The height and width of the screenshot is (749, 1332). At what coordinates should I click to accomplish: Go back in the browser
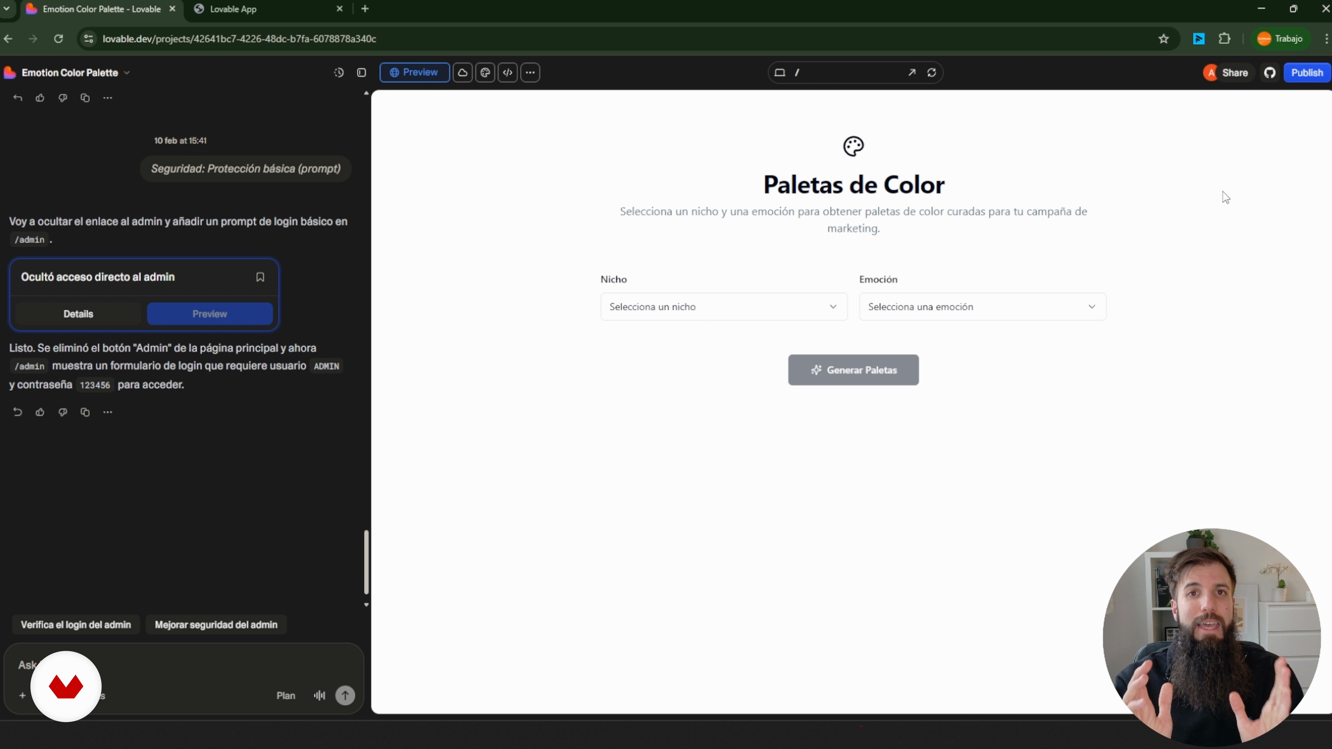[x=8, y=39]
